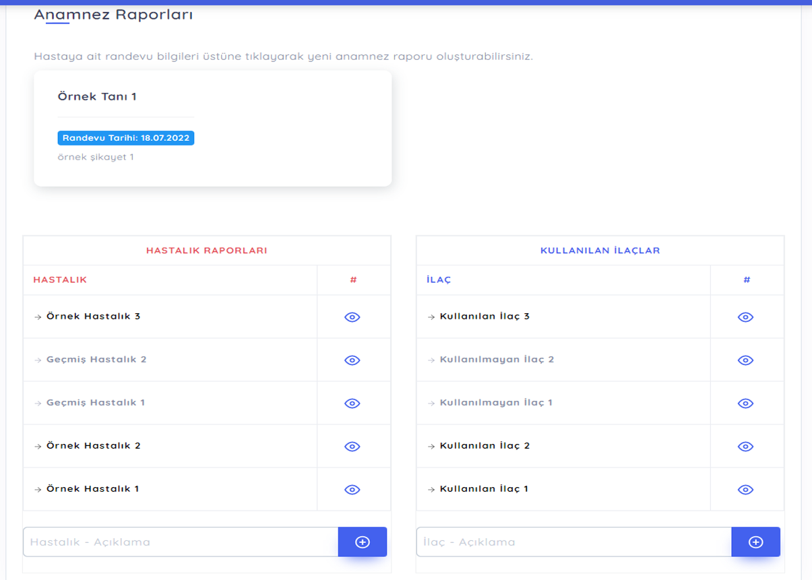Screen dimensions: 812x580
Task: Add new medication with plus button
Action: 755,542
